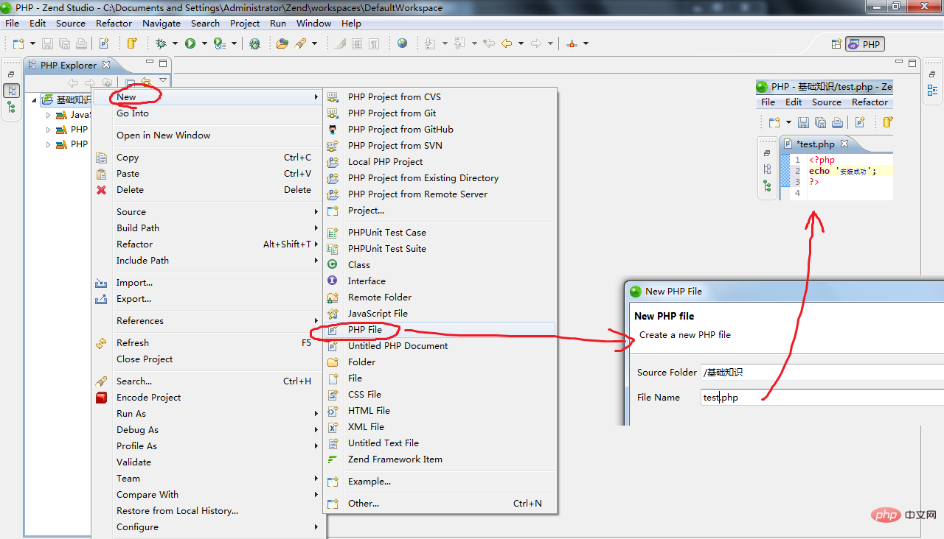Screen dimensions: 944x539
Task: Choose Class from New submenu
Action: click(x=440, y=264)
